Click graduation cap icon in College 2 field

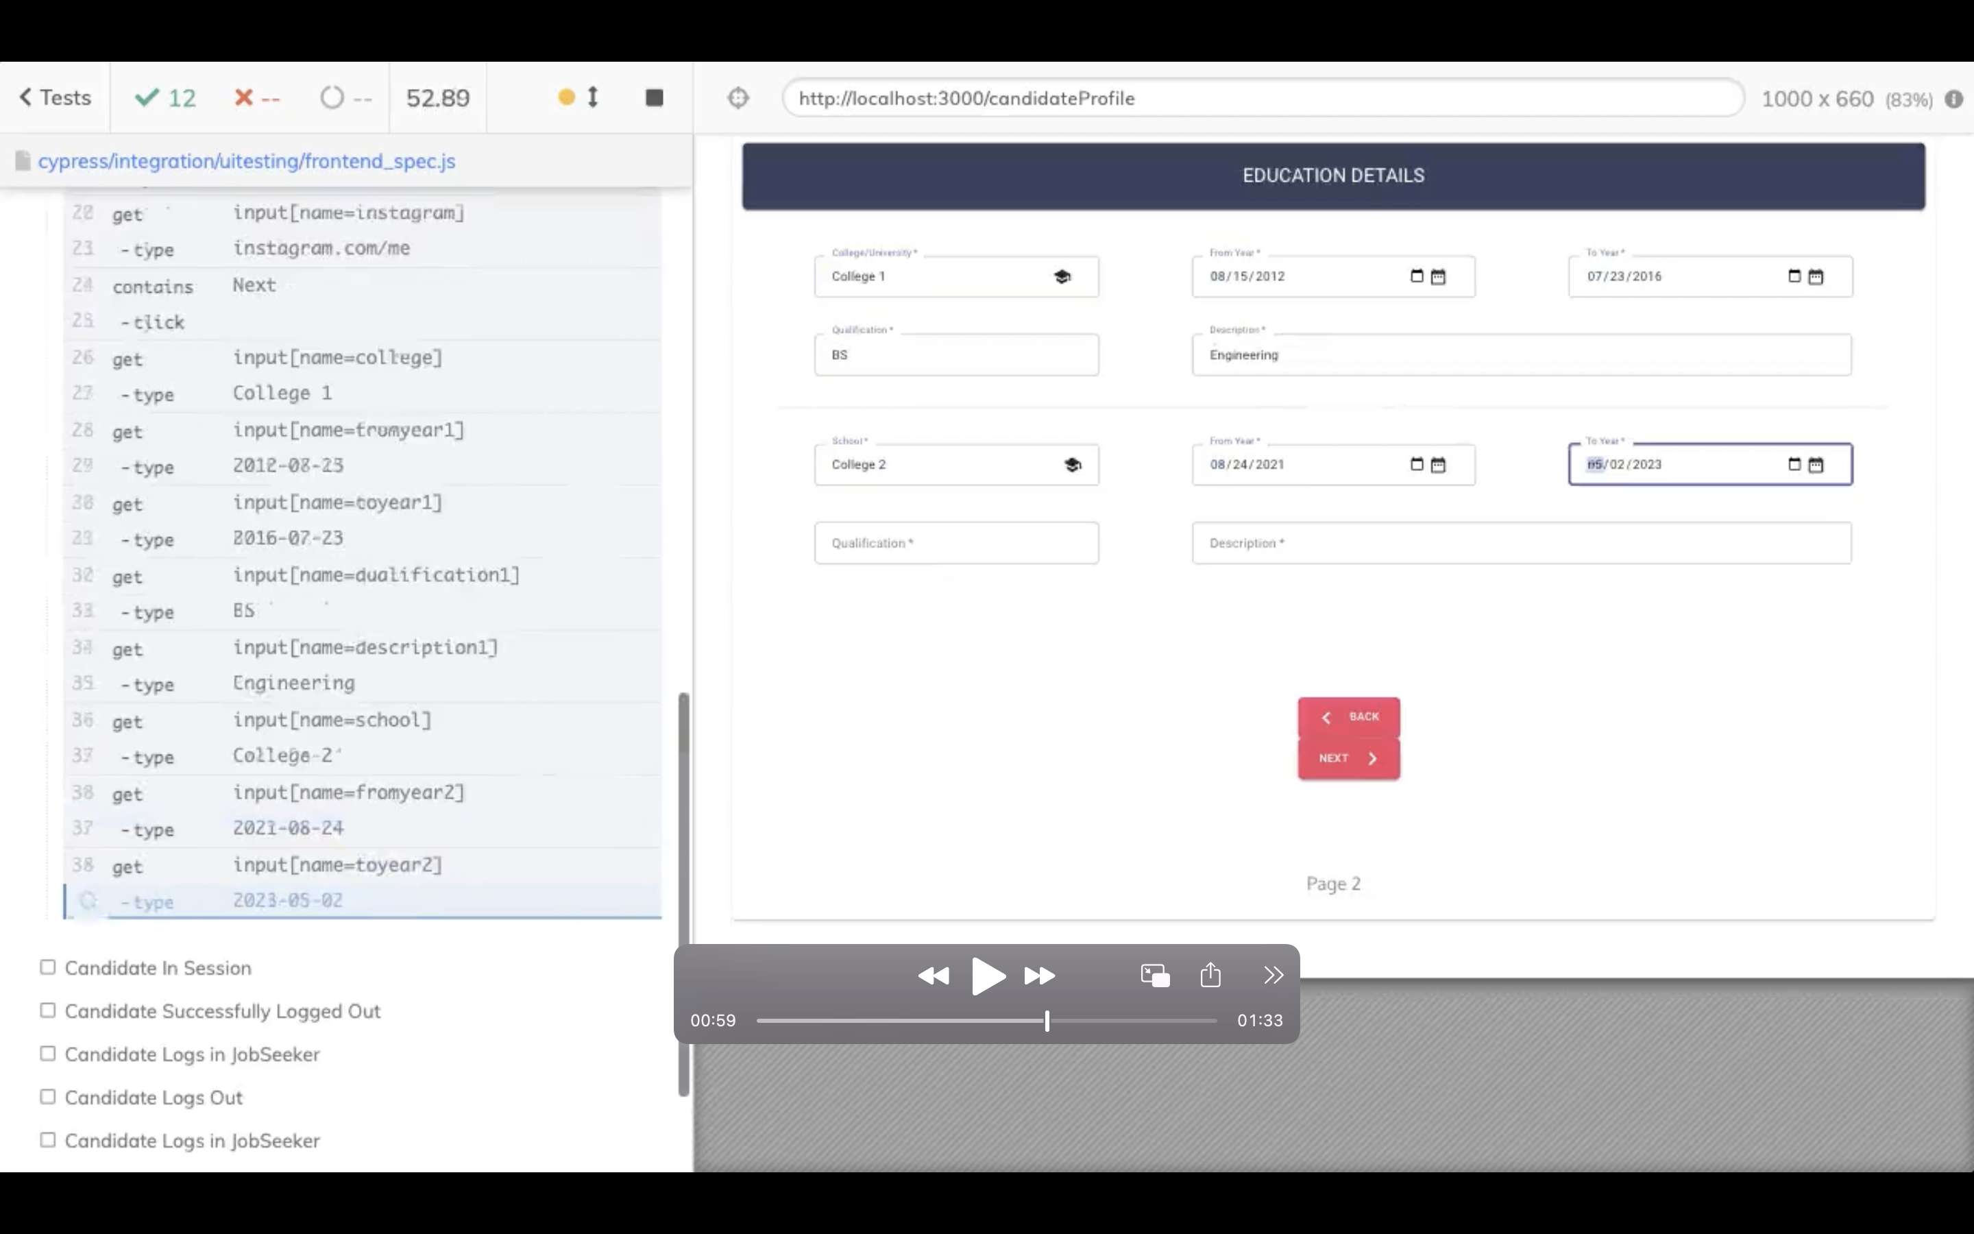(x=1073, y=465)
